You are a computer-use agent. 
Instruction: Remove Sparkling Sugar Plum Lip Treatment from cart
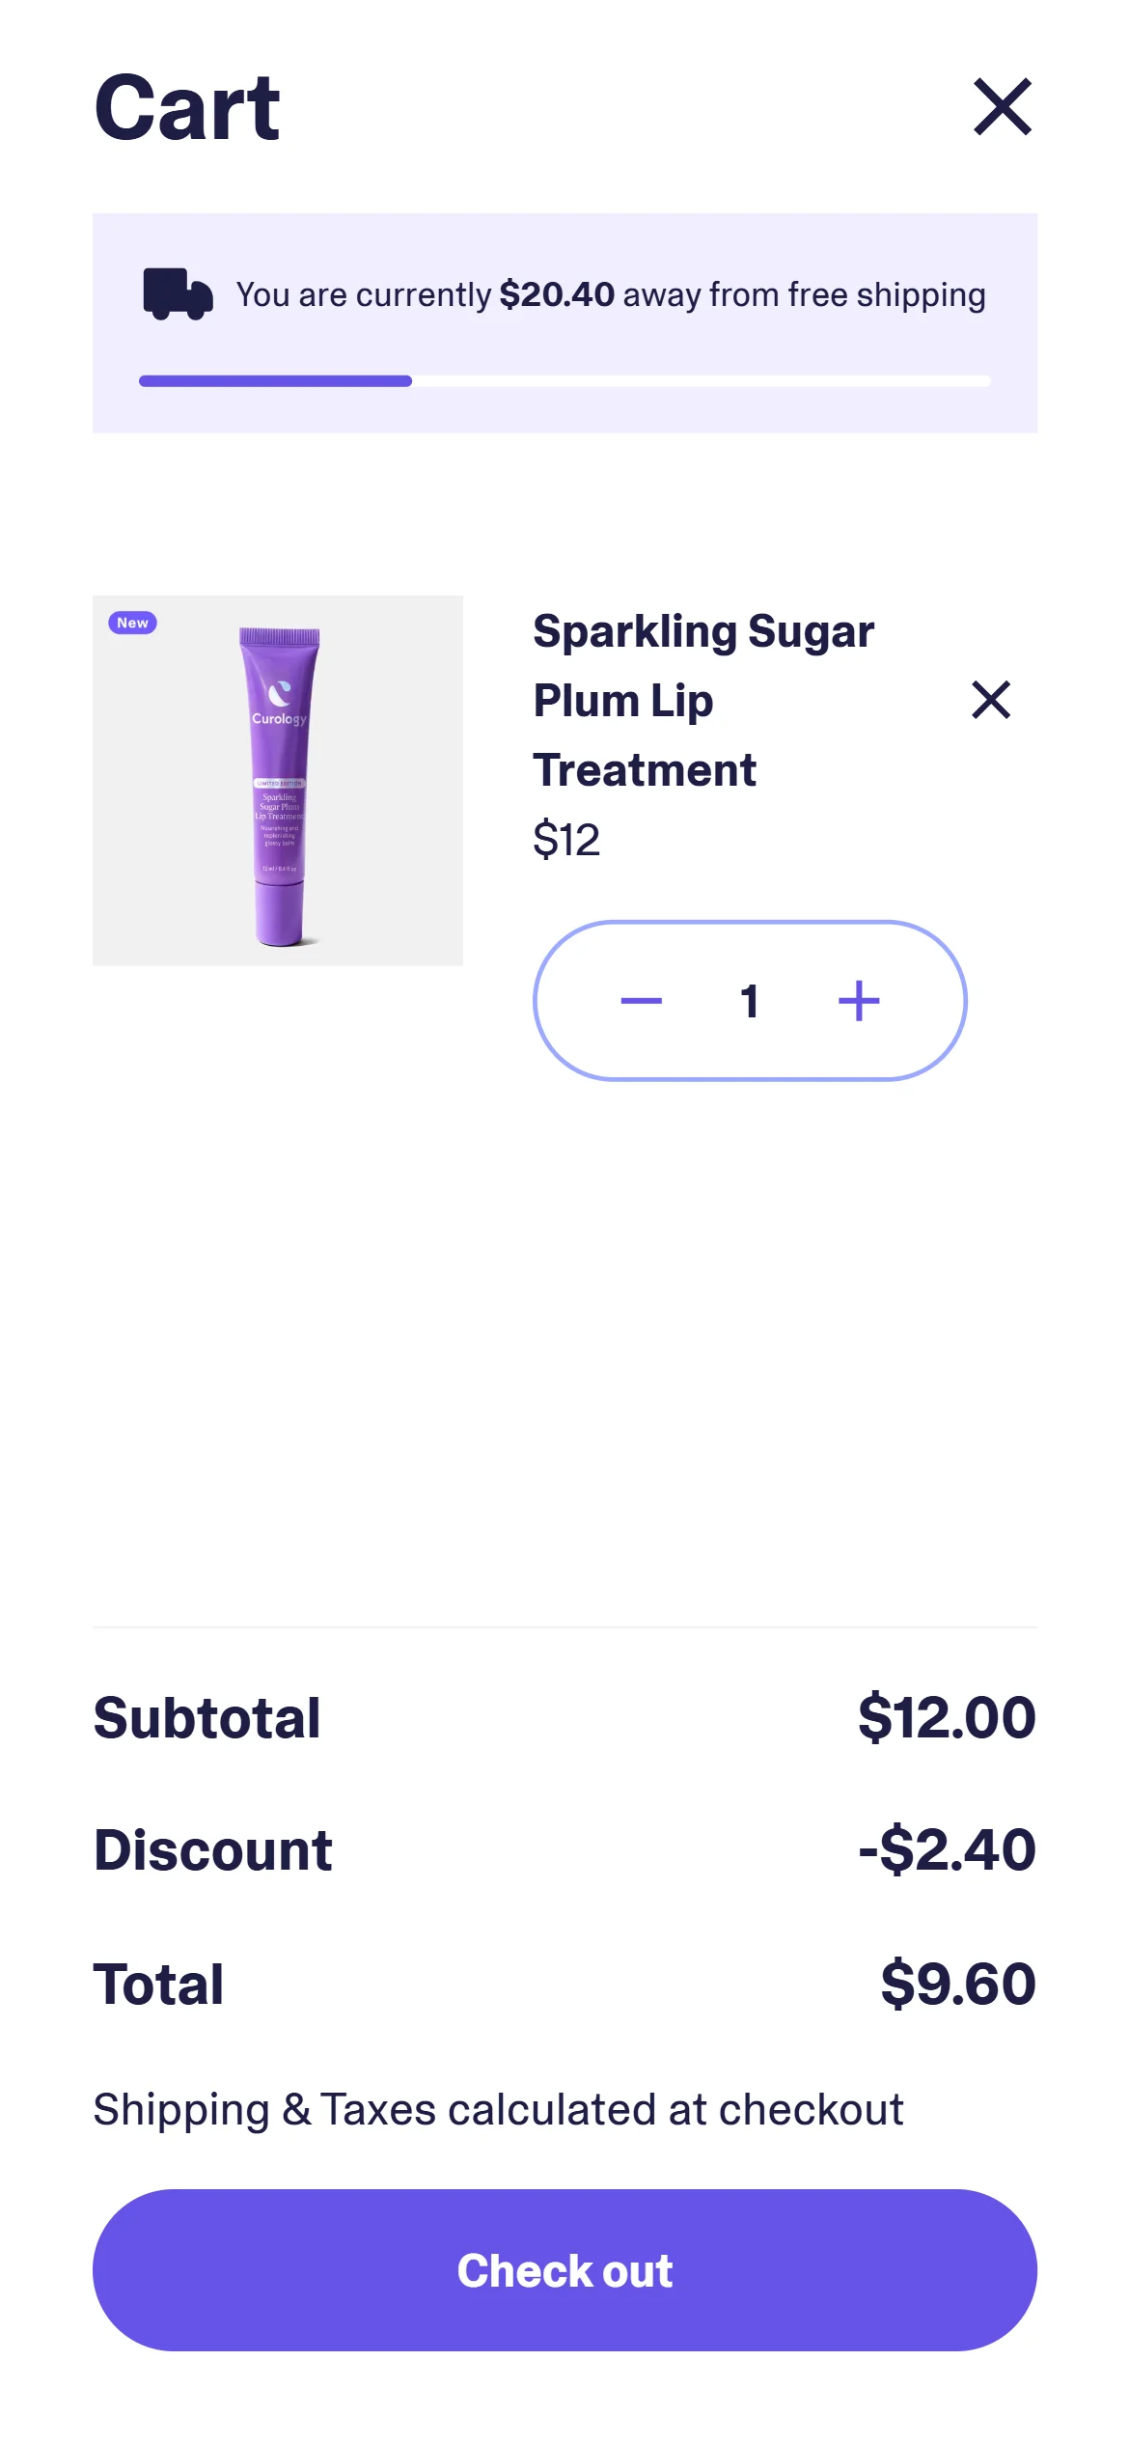click(x=990, y=700)
